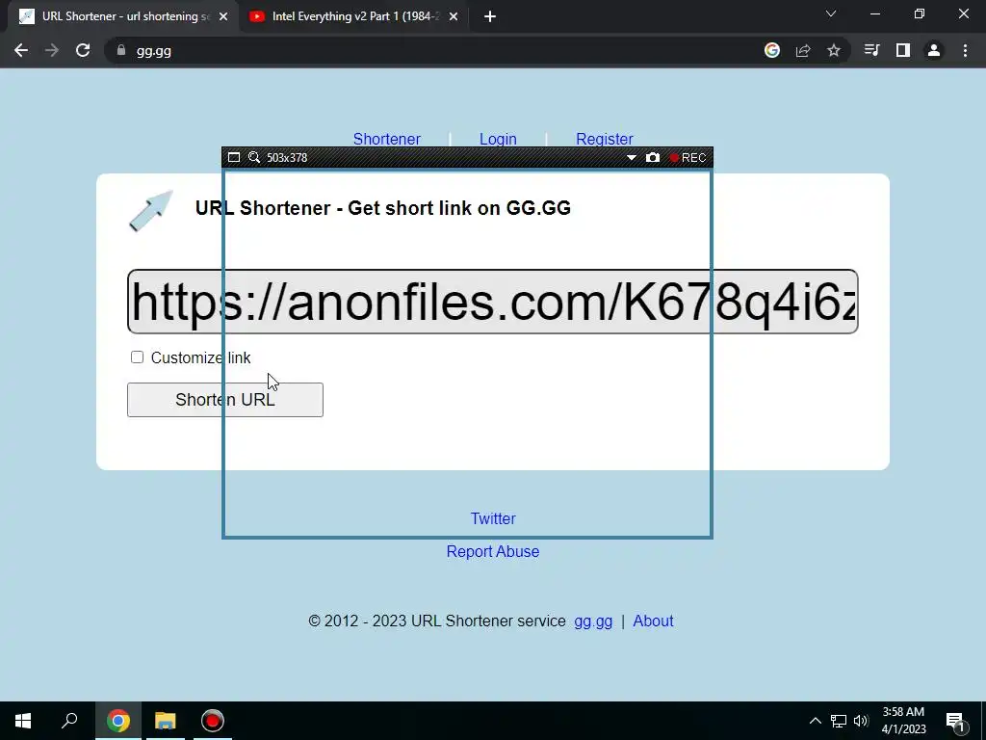
Task: Click the recorder magnifier icon
Action: click(x=254, y=157)
